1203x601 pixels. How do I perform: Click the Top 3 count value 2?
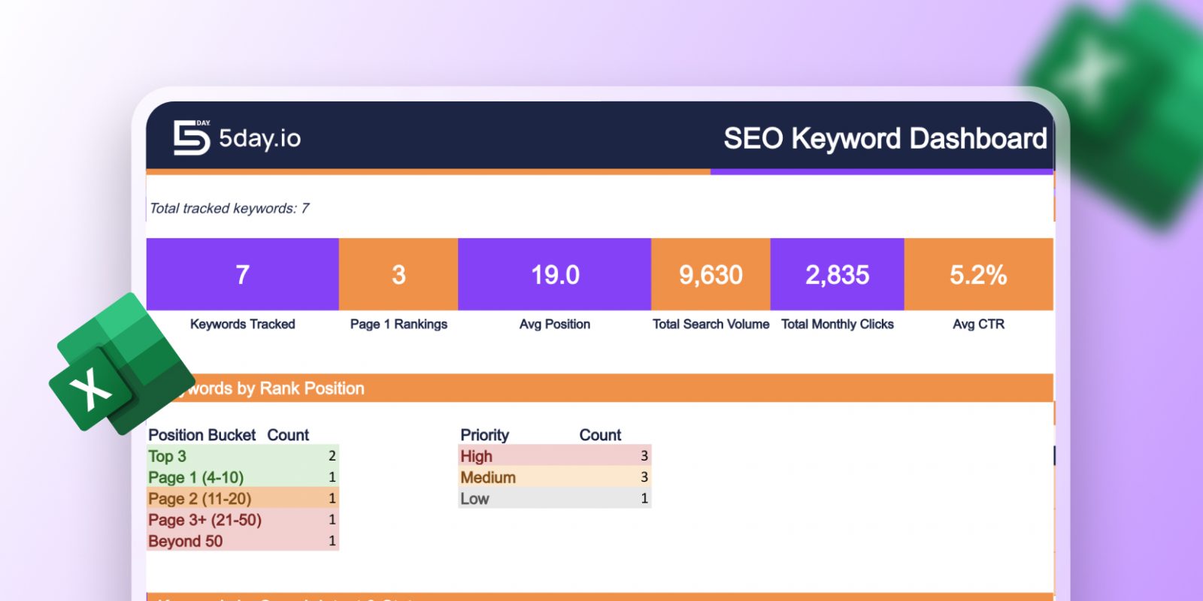point(332,456)
